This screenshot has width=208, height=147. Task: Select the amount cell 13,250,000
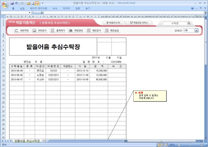tap(99, 75)
